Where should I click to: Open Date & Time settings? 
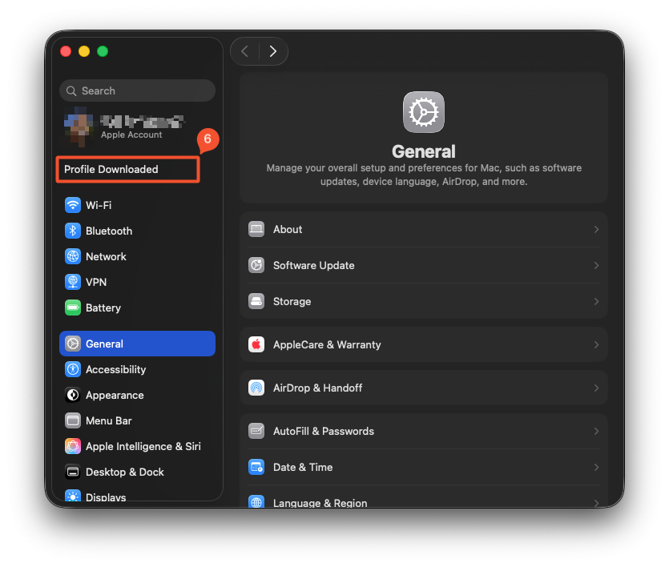tap(424, 467)
